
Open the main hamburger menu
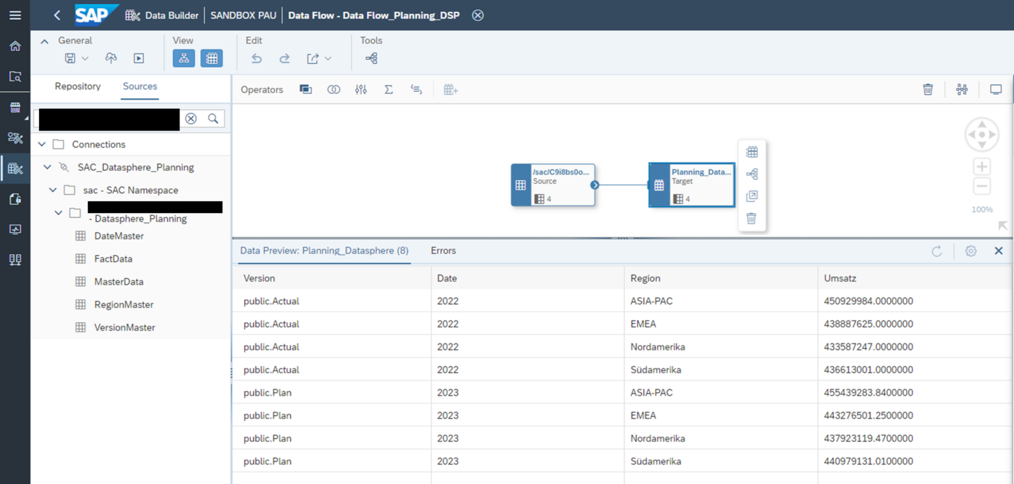[x=15, y=15]
